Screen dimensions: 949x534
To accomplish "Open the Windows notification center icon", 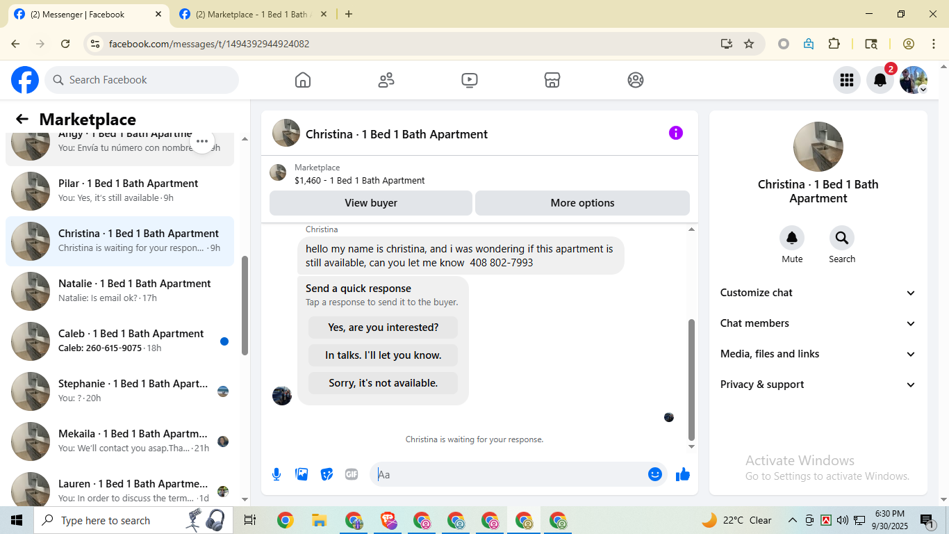I will [927, 520].
